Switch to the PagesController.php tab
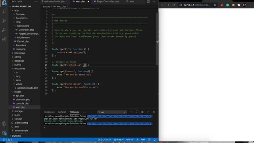Image resolution: width=254 pixels, height=143 pixels. click(x=108, y=2)
